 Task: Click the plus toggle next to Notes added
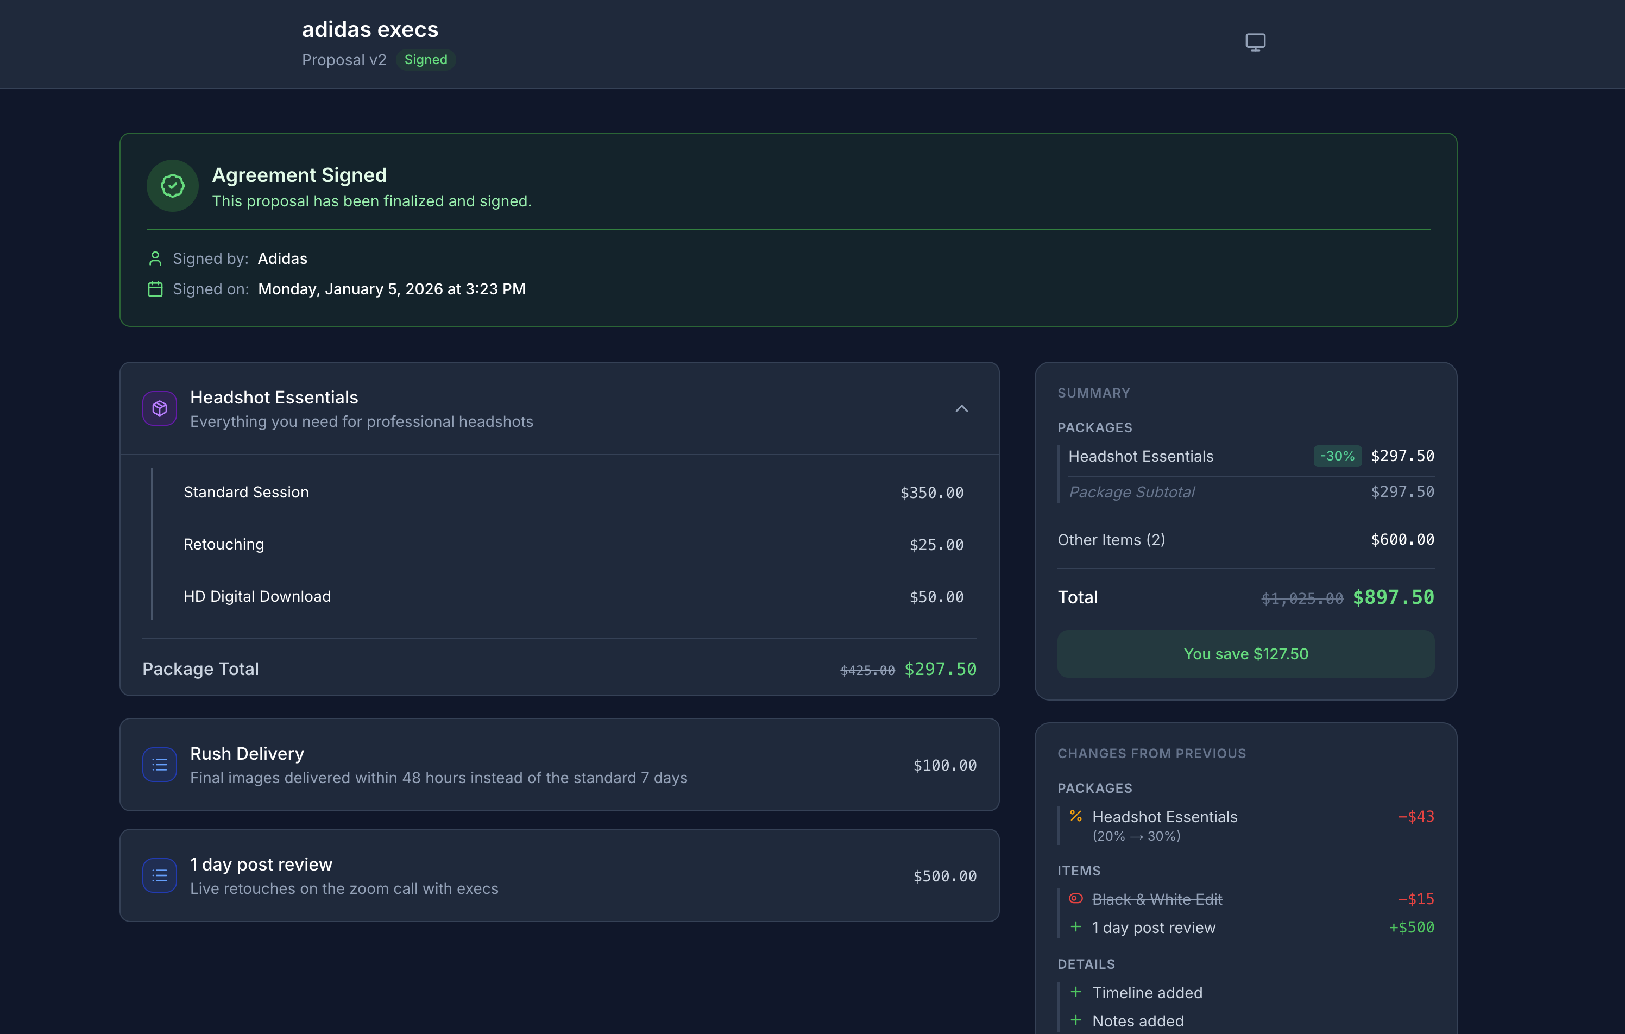pyautogui.click(x=1076, y=1020)
